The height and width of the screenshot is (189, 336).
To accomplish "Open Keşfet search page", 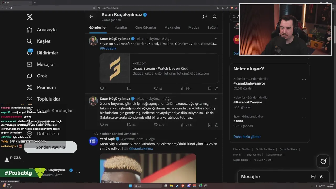I will [x=38, y=41].
